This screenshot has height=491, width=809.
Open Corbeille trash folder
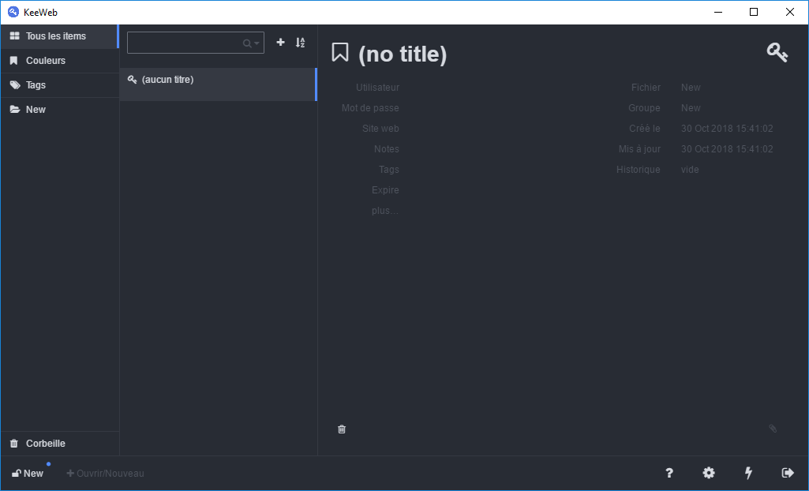pos(45,444)
